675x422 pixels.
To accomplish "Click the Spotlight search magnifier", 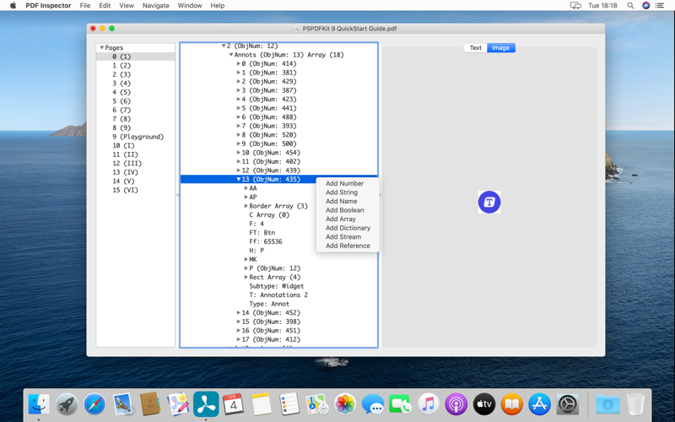I will point(630,6).
